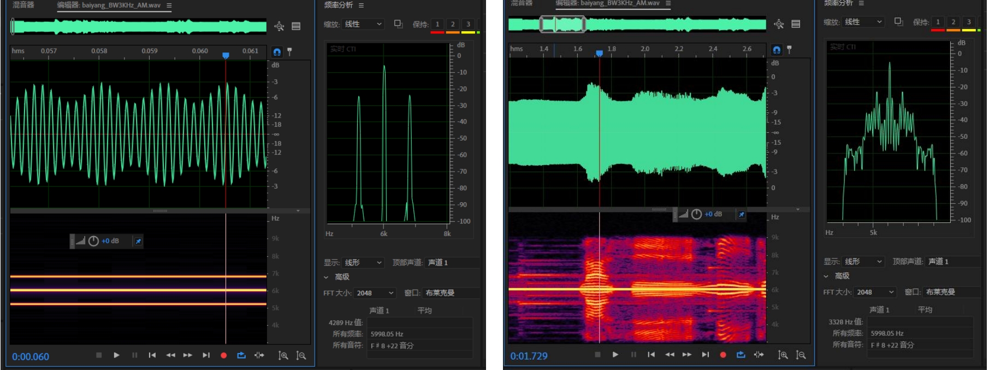
Task: Click the marker pin icon beside the left timeline ruler
Action: (290, 51)
